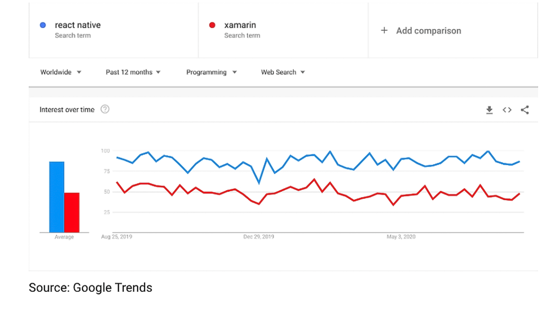The height and width of the screenshot is (311, 560).
Task: Open the embed code view
Action: [x=507, y=110]
